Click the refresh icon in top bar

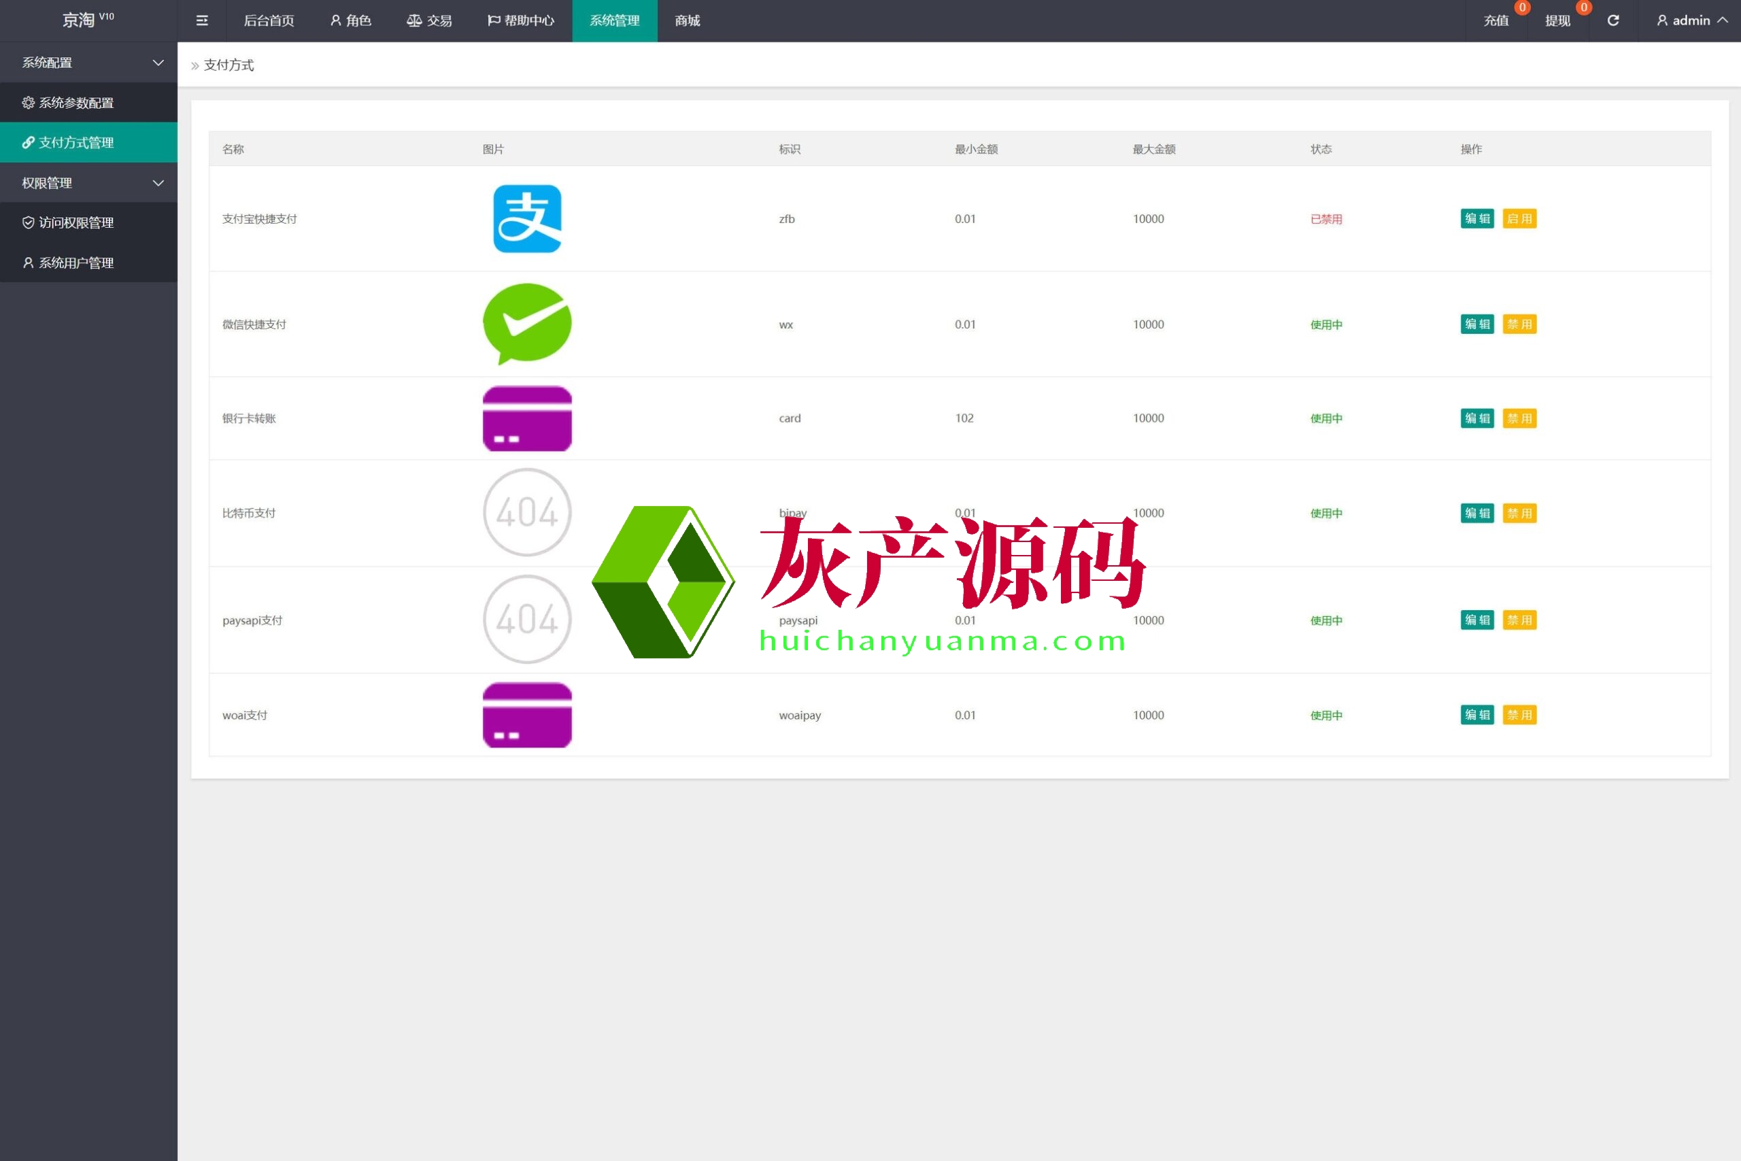[x=1613, y=20]
